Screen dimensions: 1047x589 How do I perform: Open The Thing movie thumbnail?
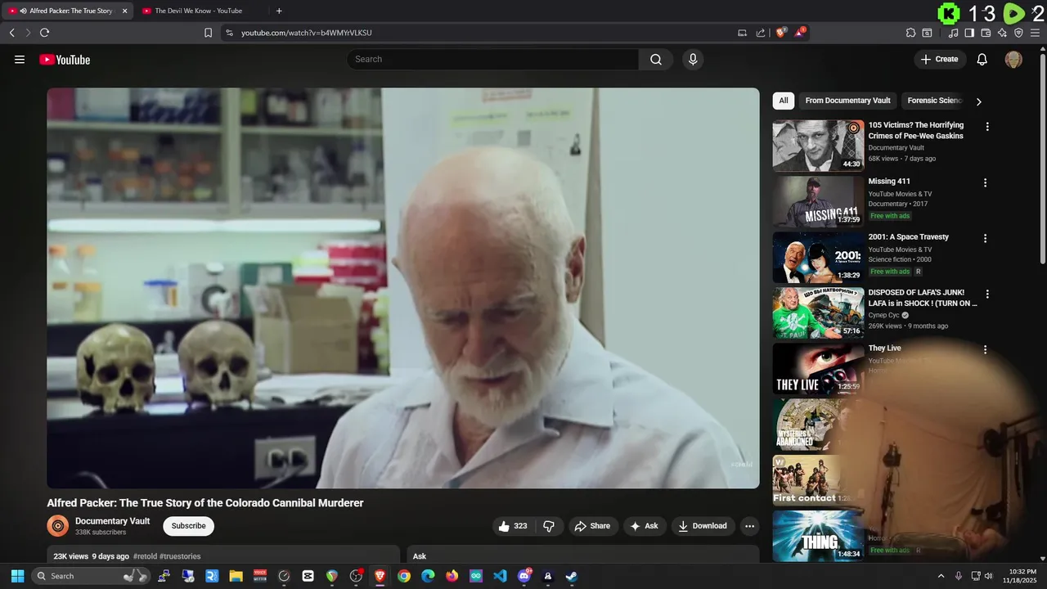coord(818,535)
